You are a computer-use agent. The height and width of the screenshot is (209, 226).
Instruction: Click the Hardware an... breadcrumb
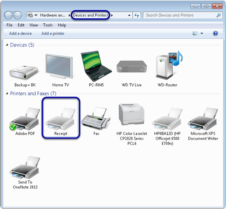[53, 15]
